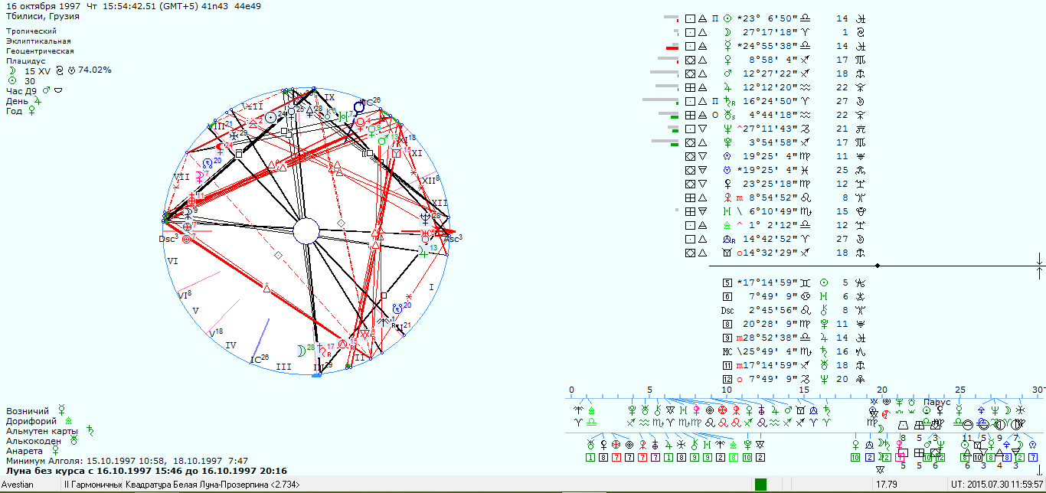Select the Neptune glyph in the 27°11'43" row
Image resolution: width=1046 pixels, height=493 pixels.
[x=727, y=129]
